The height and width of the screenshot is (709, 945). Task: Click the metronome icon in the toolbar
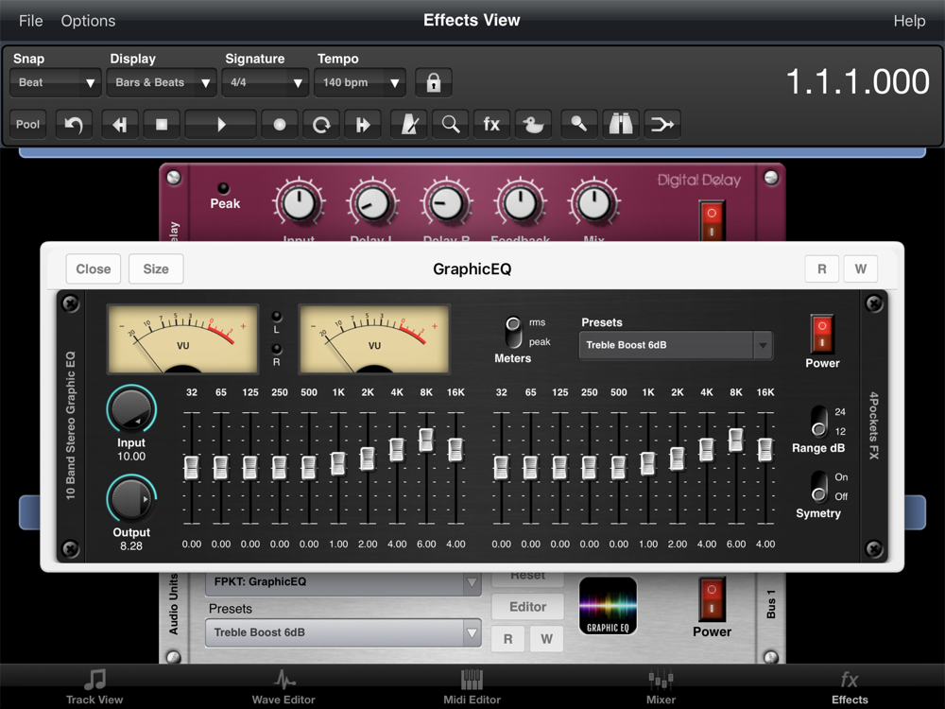(409, 125)
